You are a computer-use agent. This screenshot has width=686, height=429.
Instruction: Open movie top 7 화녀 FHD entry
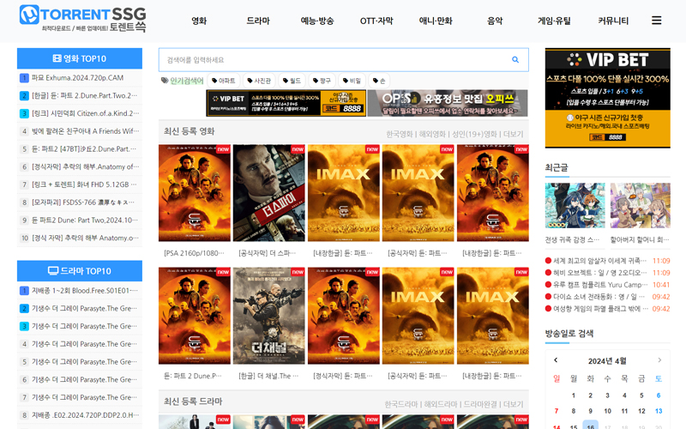pos(84,184)
